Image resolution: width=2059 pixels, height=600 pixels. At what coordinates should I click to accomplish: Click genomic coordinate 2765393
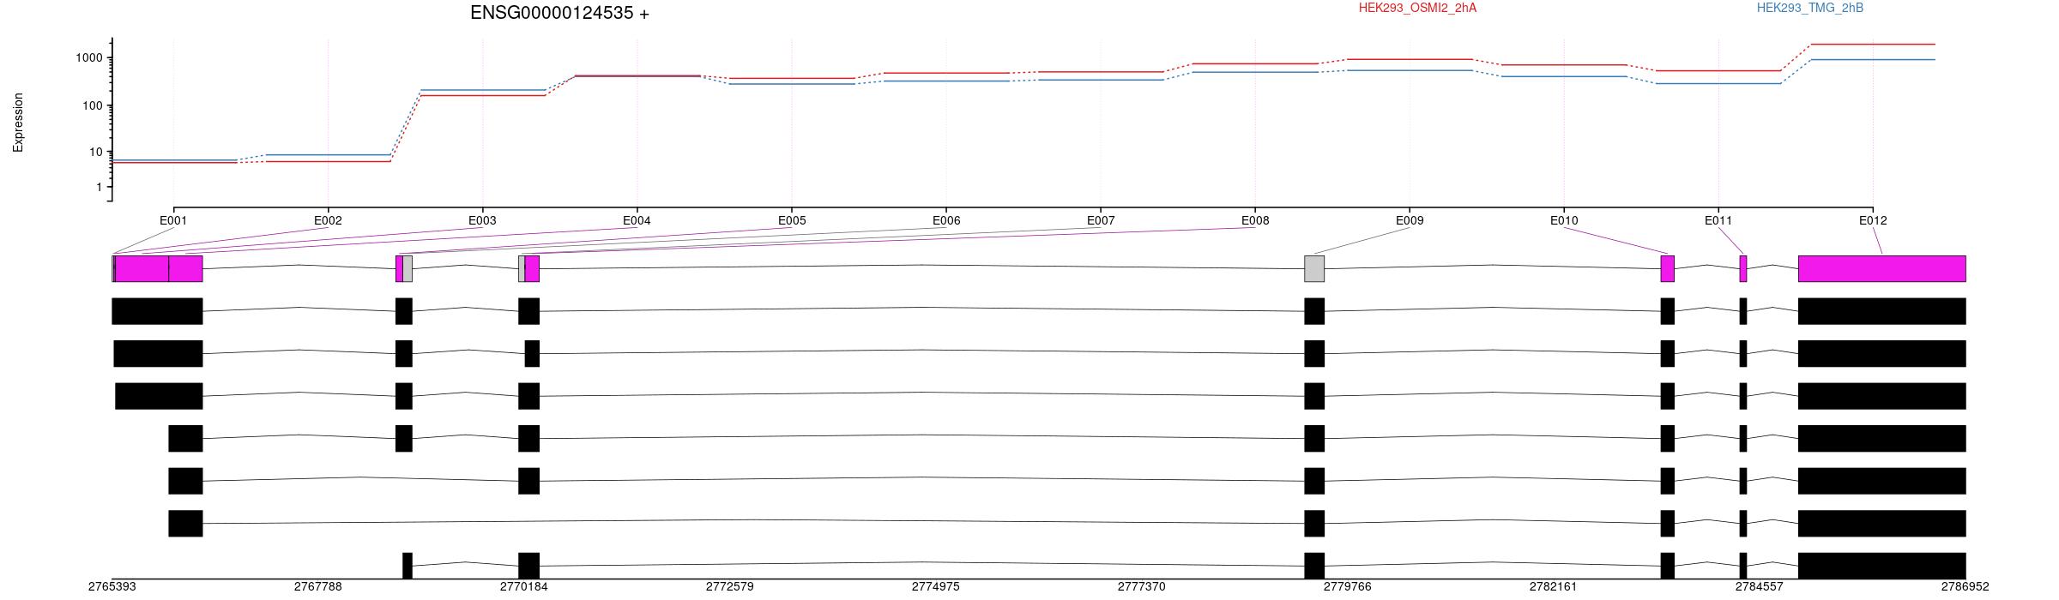click(x=112, y=587)
